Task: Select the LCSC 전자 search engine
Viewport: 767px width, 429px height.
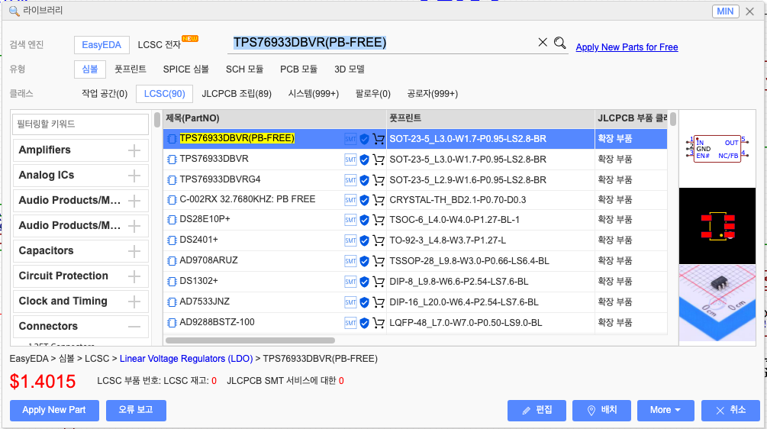Action: pyautogui.click(x=159, y=45)
